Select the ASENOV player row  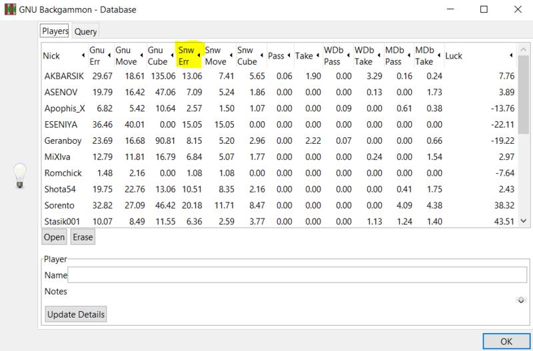coord(278,92)
